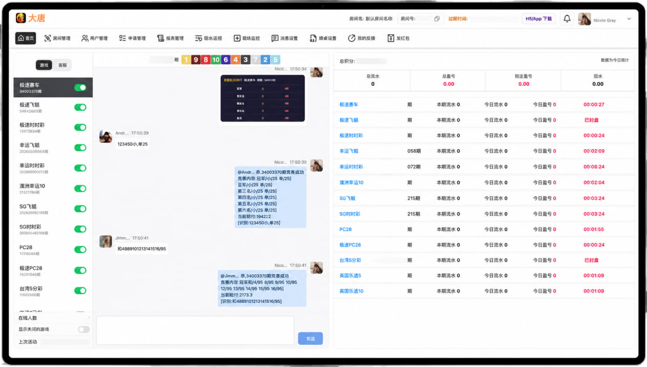Click the green result ball 10
Viewport: 647px width, 367px height.
click(216, 60)
